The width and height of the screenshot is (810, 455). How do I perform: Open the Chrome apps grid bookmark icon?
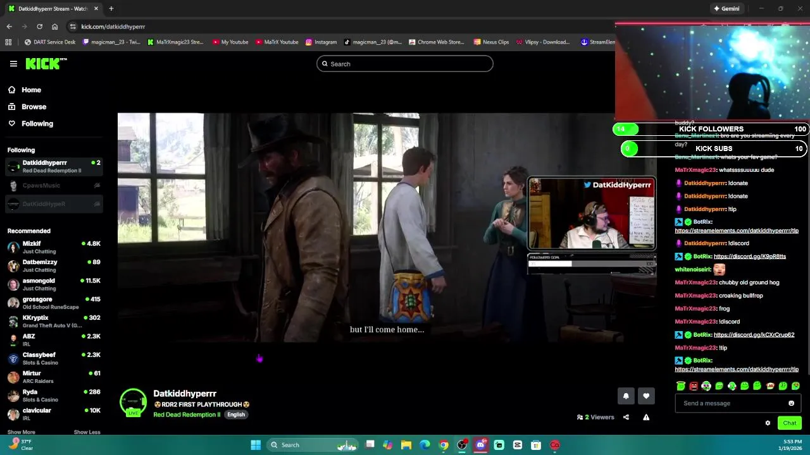click(8, 42)
